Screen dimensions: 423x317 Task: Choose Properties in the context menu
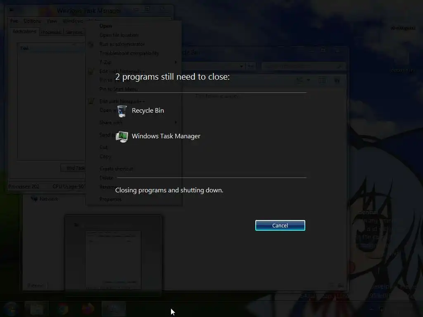click(110, 199)
